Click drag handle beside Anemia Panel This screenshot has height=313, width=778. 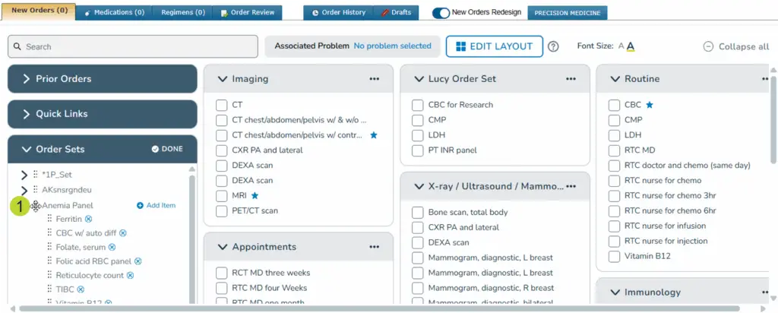pyautogui.click(x=36, y=206)
